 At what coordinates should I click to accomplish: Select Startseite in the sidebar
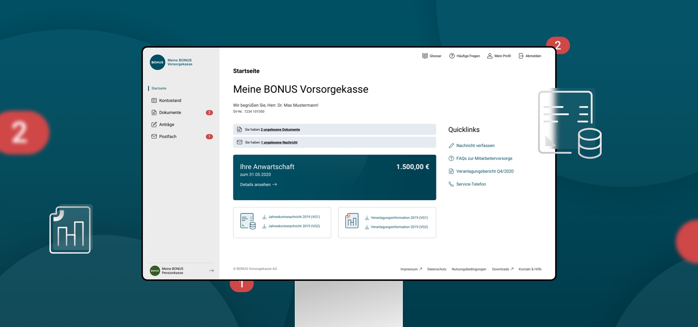159,88
